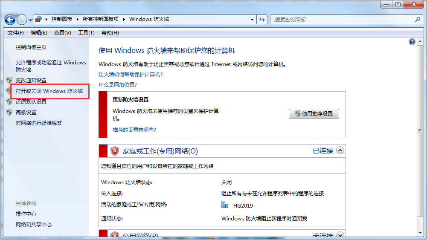Open the 帮助(H) menu
The height and width of the screenshot is (240, 427).
[110, 33]
